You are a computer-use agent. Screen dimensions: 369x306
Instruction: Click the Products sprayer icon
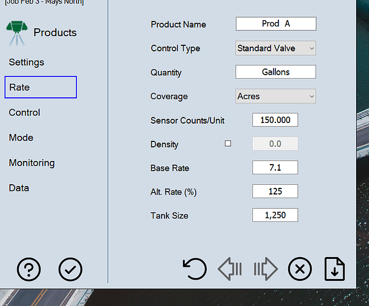coord(17,32)
